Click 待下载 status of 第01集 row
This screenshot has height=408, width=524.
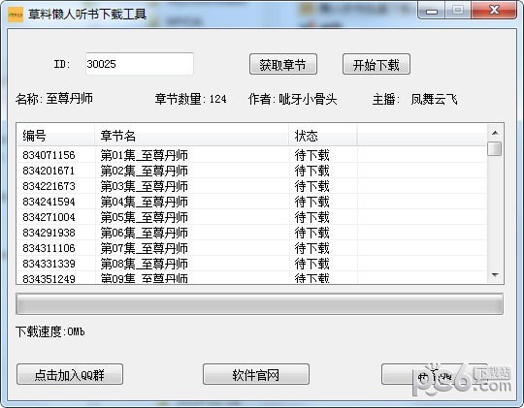pyautogui.click(x=311, y=155)
